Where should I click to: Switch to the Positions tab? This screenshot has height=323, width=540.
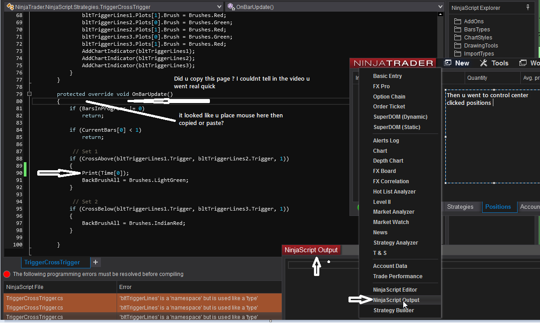[x=498, y=207]
